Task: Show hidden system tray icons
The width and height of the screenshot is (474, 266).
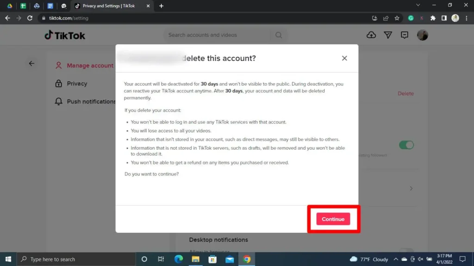Action: click(396, 259)
